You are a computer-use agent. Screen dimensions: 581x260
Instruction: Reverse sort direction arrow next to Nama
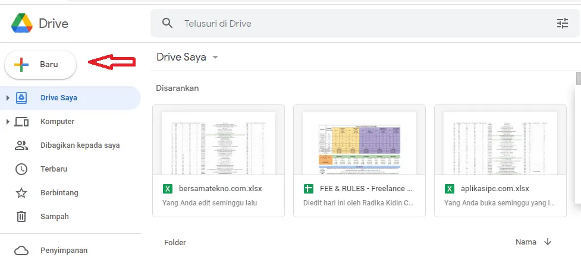pos(548,242)
